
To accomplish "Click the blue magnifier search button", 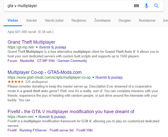I will (x=156, y=6).
